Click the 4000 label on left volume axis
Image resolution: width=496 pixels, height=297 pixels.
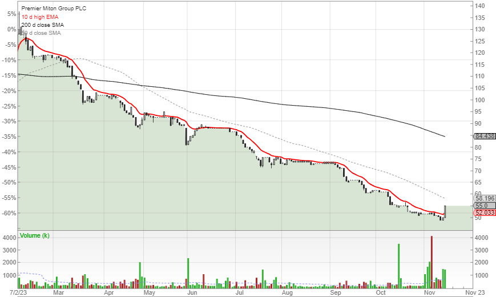tap(9, 238)
